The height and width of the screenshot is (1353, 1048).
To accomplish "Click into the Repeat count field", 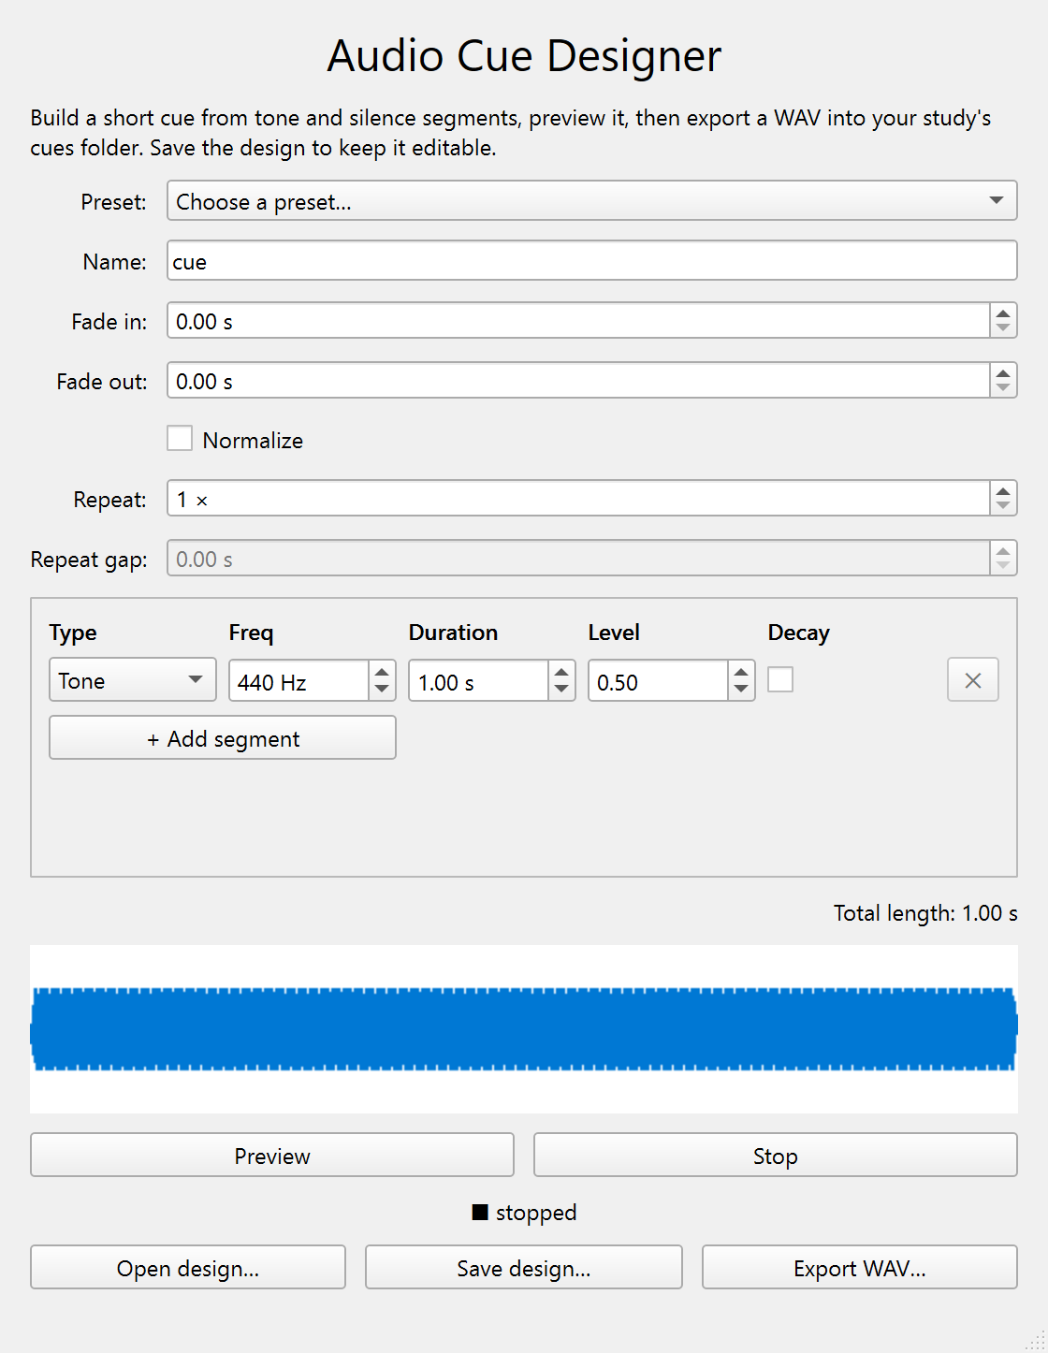I will pyautogui.click(x=578, y=498).
